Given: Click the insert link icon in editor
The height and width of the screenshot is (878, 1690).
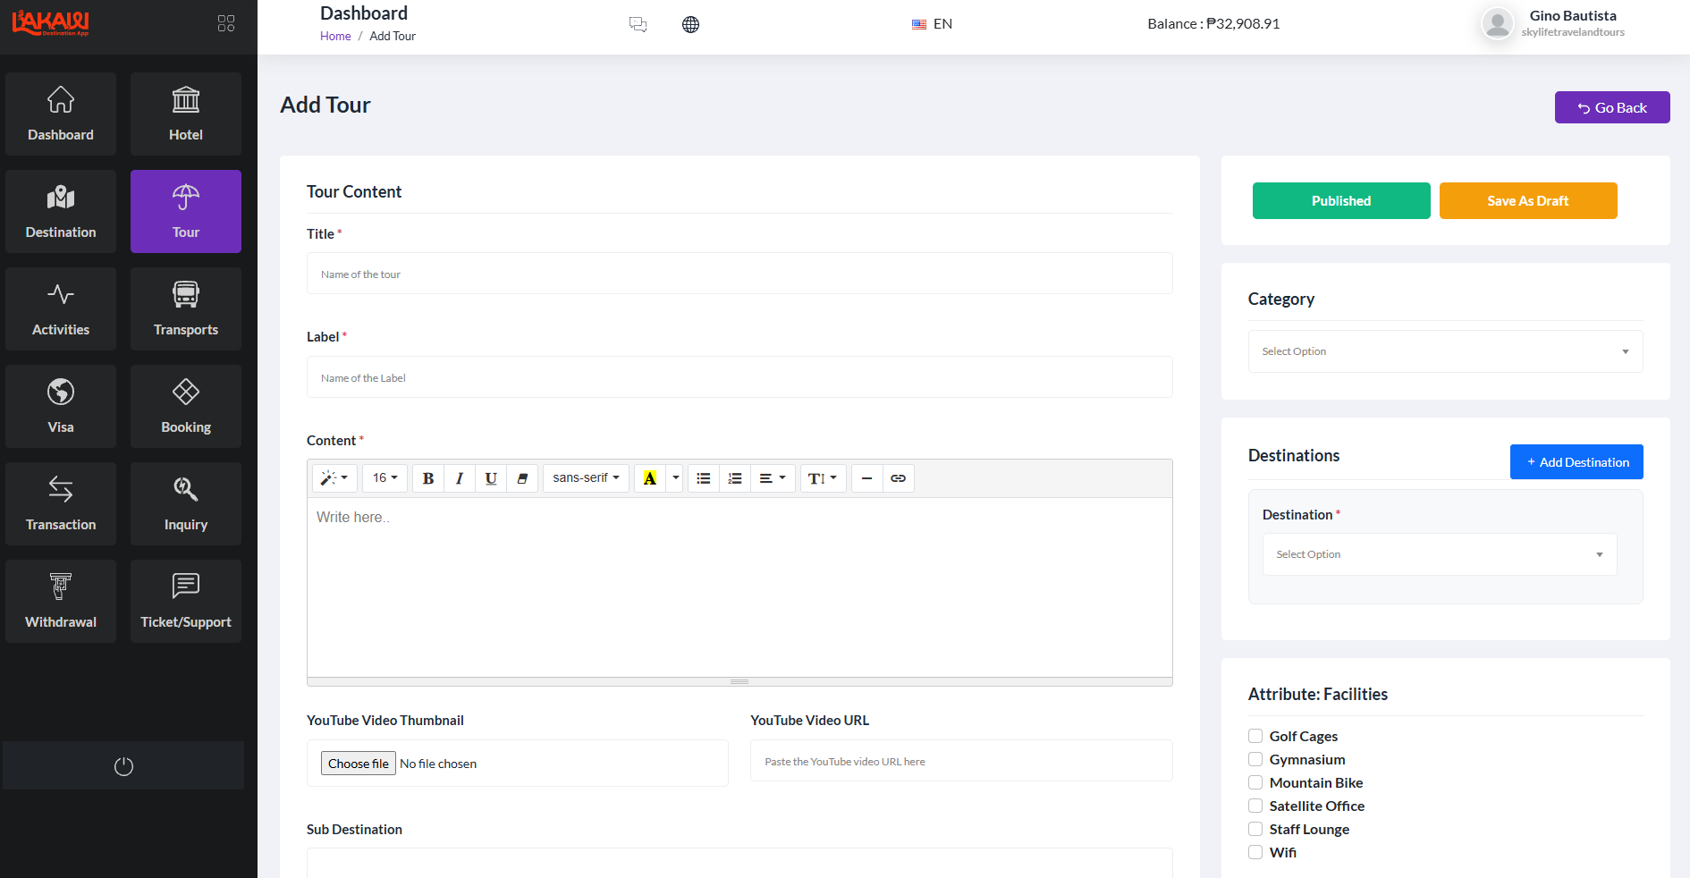Looking at the screenshot, I should tap(898, 478).
